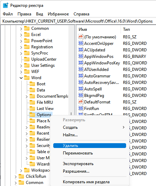
Task: Open the Файл menu
Action: tap(8, 14)
